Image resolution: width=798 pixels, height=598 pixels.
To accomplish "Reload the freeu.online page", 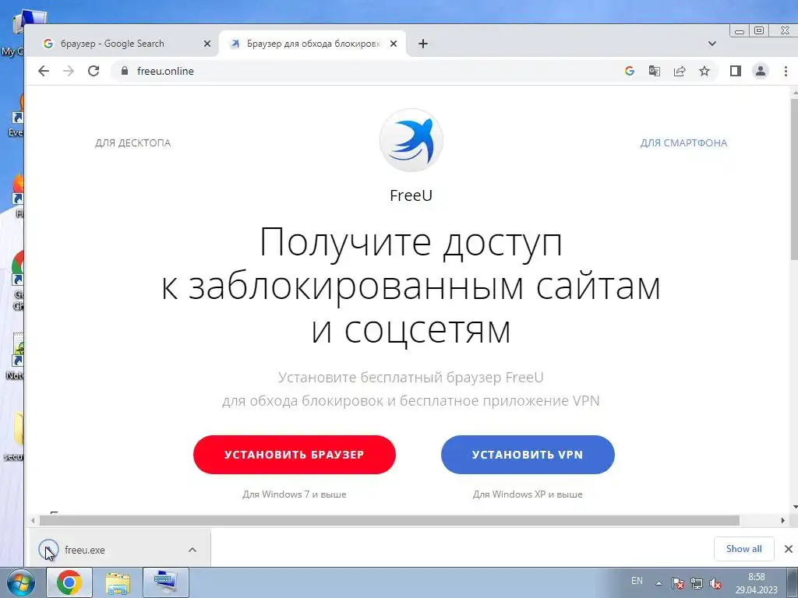I will (x=94, y=71).
